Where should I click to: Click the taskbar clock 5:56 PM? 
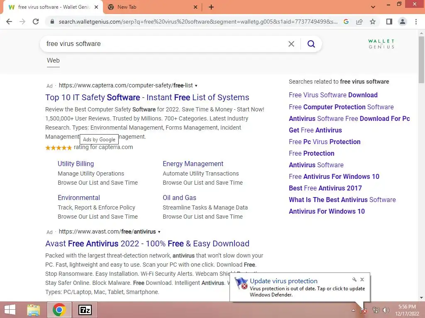click(407, 310)
